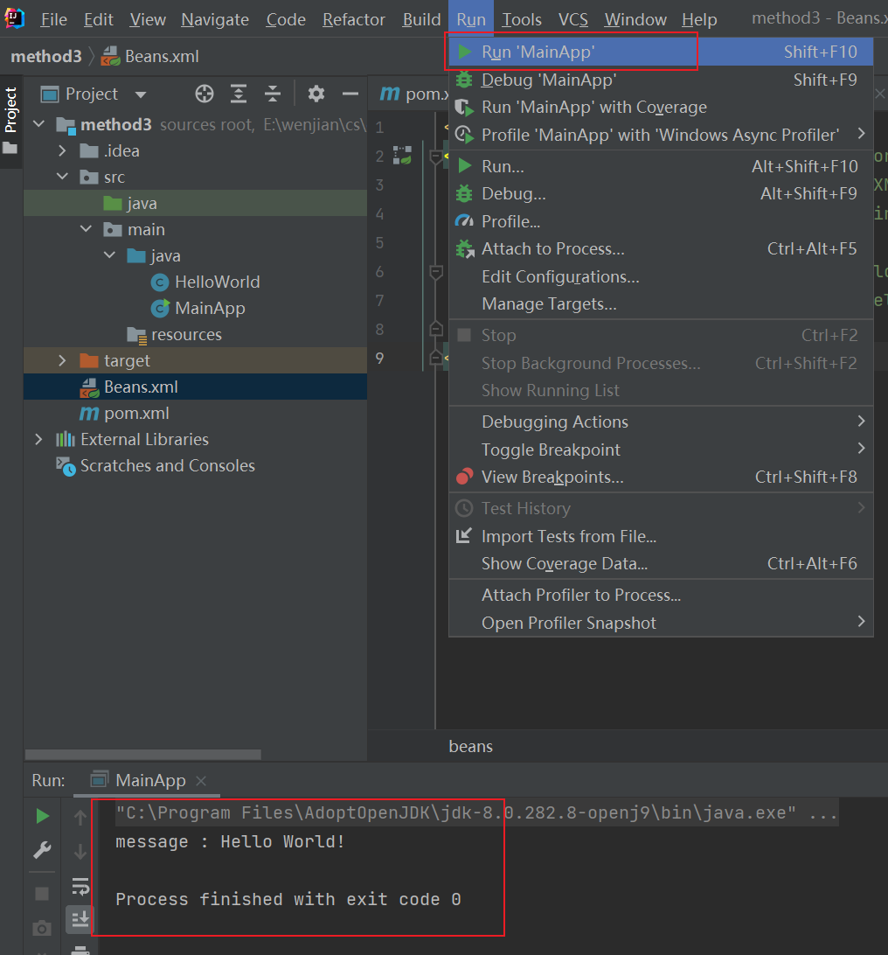Open the Code menu
Image resolution: width=888 pixels, height=955 pixels.
pos(286,19)
